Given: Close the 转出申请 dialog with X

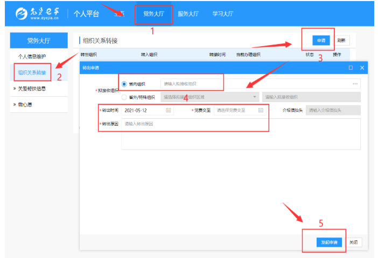Looking at the screenshot, I should pos(362,68).
